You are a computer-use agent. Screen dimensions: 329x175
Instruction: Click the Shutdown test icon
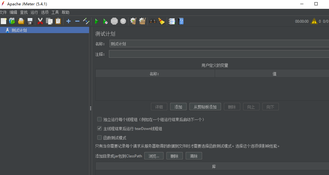point(123,21)
